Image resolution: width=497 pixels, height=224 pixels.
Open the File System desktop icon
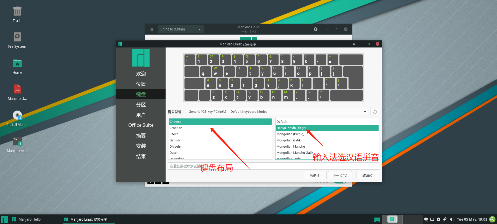click(17, 37)
